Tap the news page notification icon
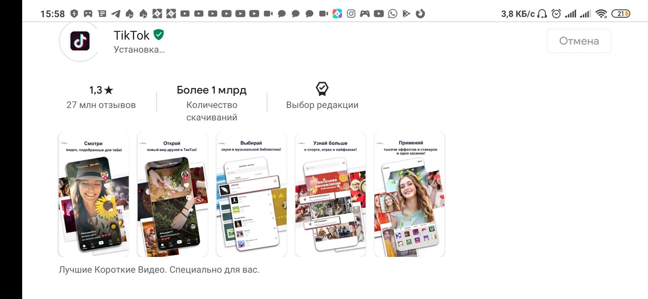The width and height of the screenshot is (648, 299). click(102, 13)
